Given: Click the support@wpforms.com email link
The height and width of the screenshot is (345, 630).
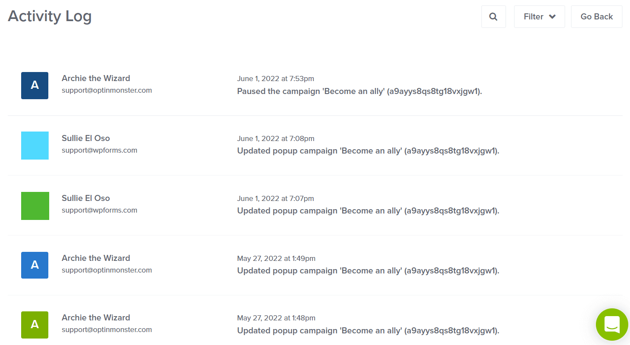Looking at the screenshot, I should 99,150.
